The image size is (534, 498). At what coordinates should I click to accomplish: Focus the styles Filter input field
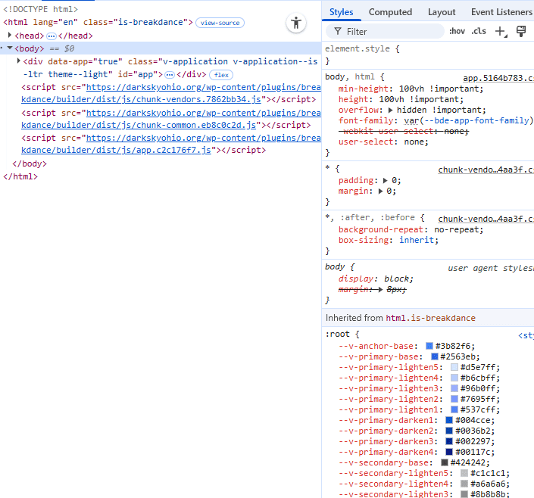385,32
